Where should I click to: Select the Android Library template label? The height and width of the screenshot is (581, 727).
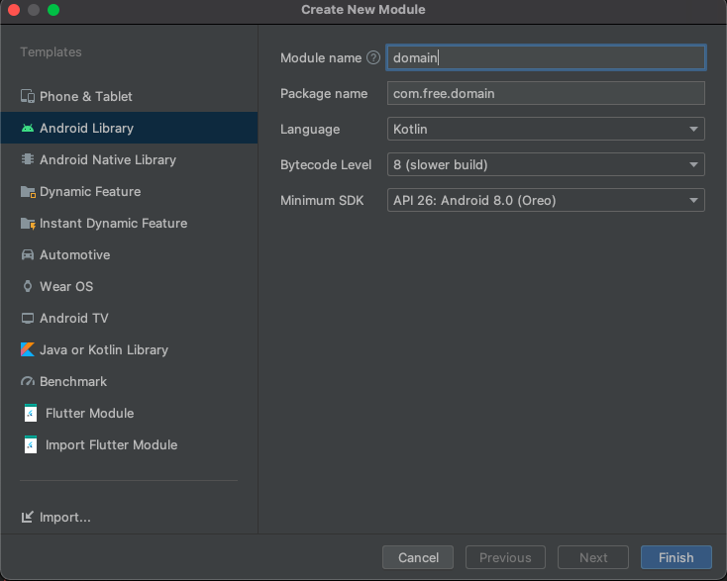click(x=87, y=128)
